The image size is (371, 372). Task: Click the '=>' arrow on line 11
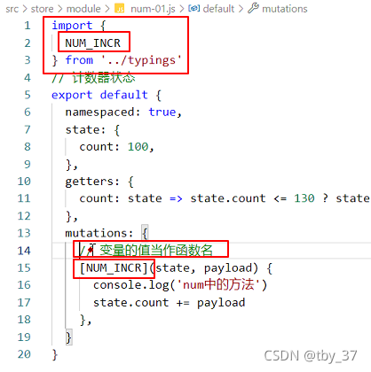coord(176,198)
